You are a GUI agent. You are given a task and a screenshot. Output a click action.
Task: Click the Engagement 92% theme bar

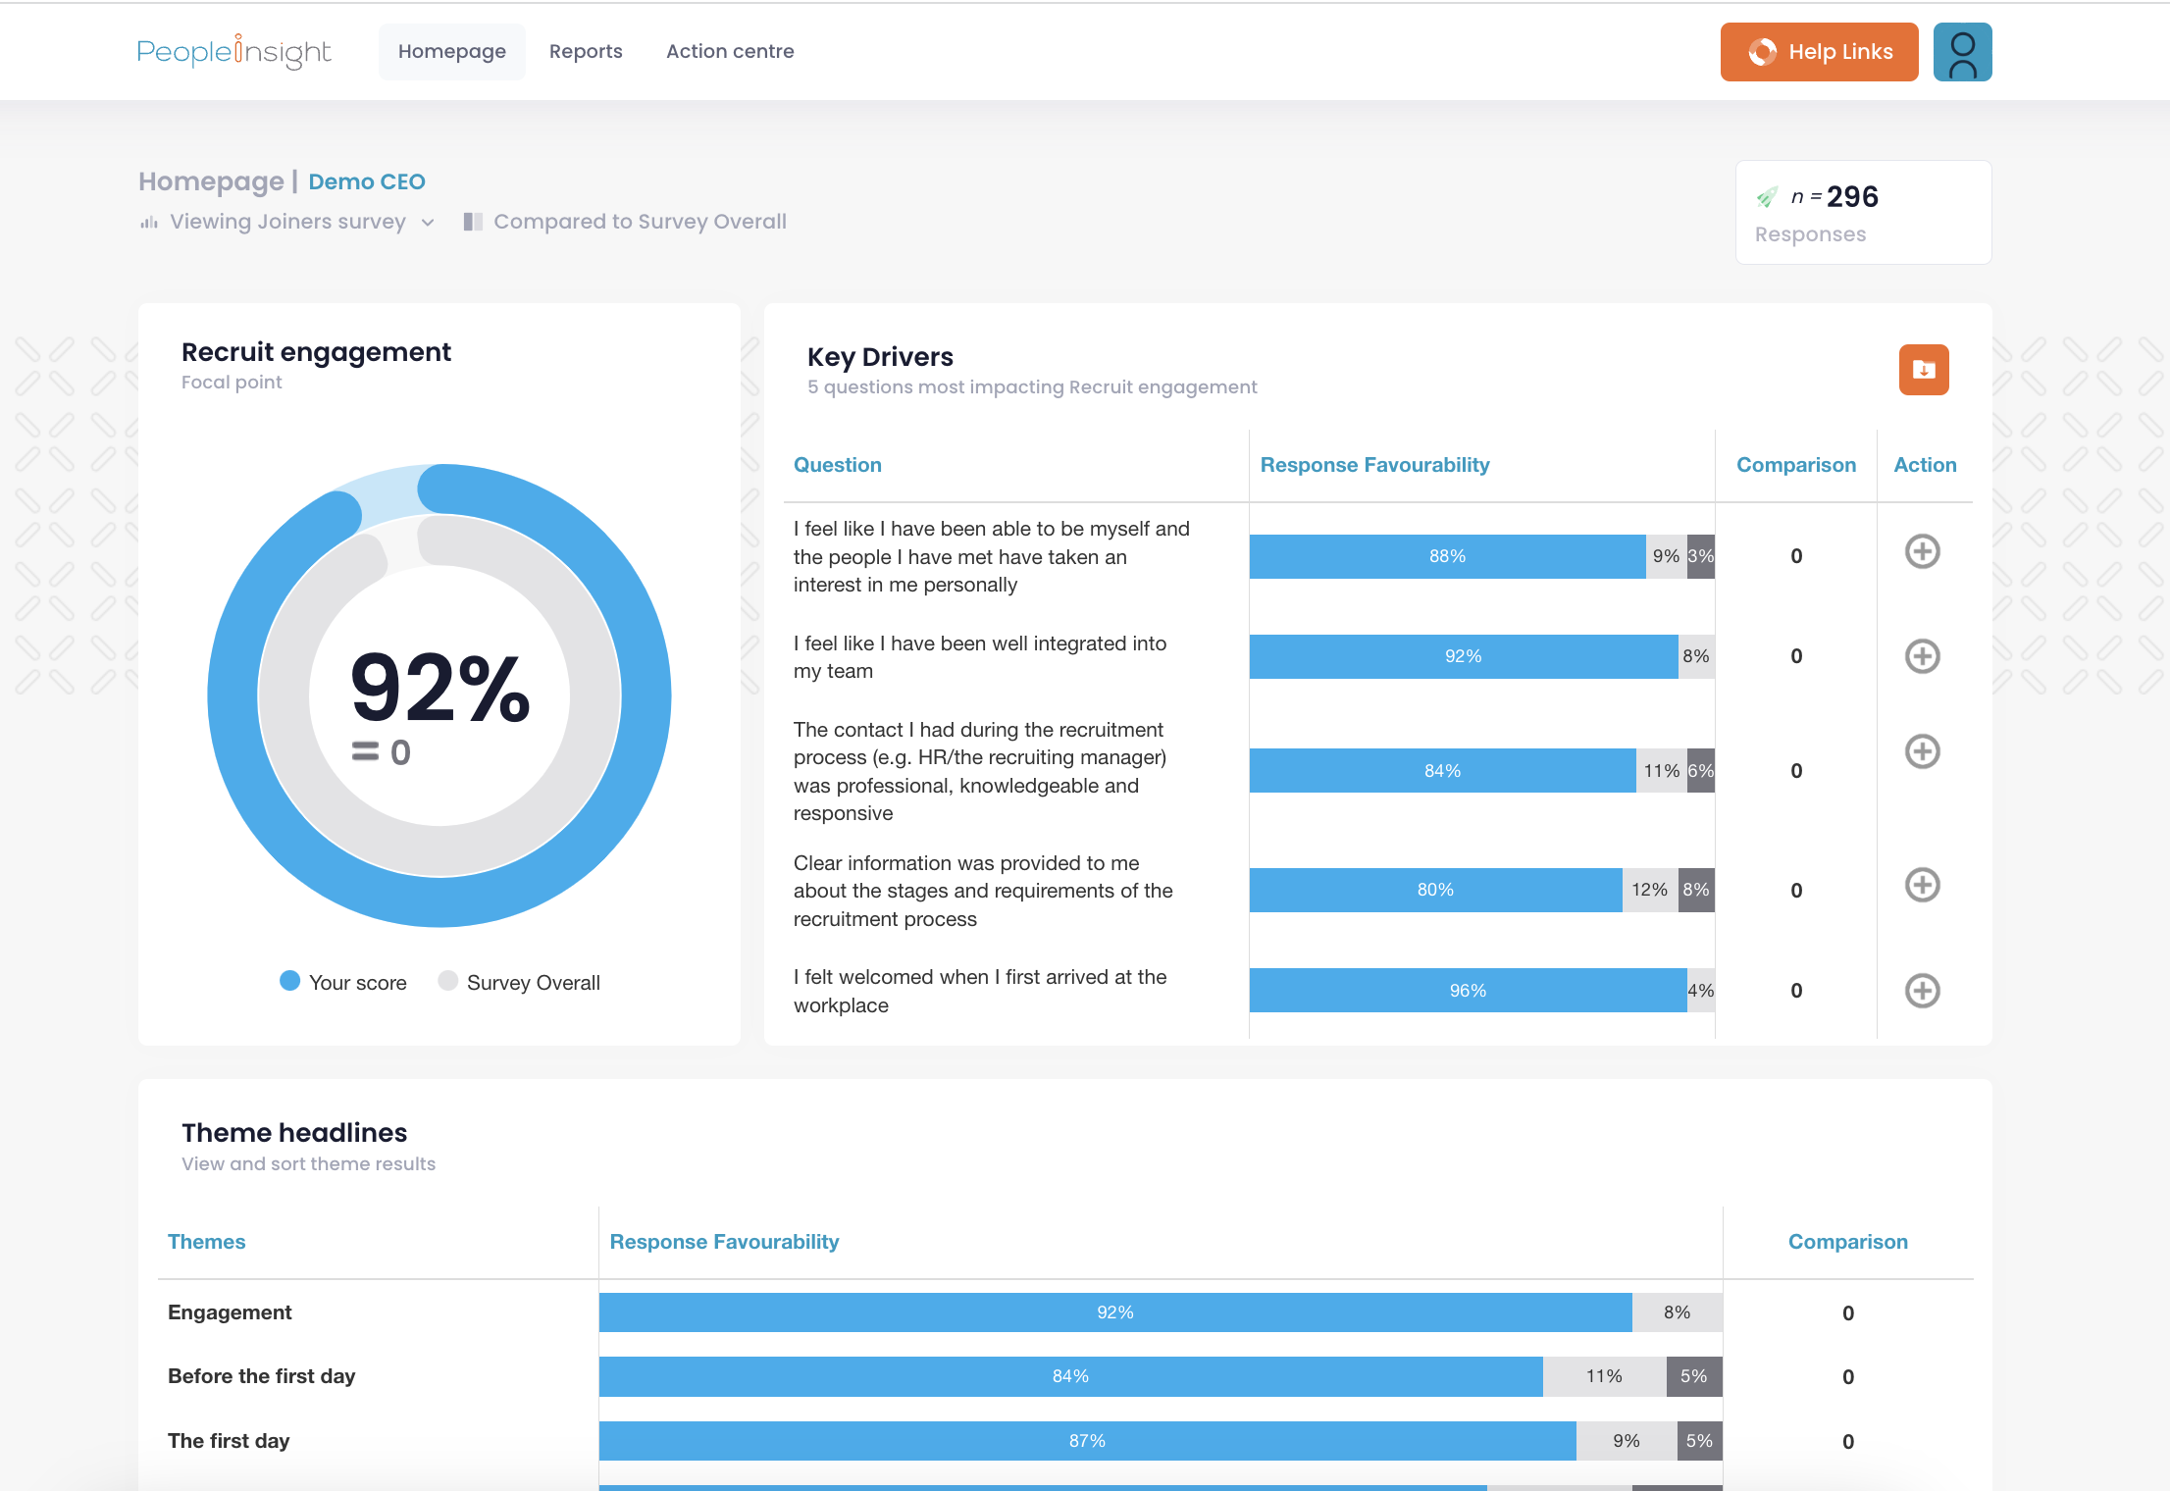[1115, 1312]
